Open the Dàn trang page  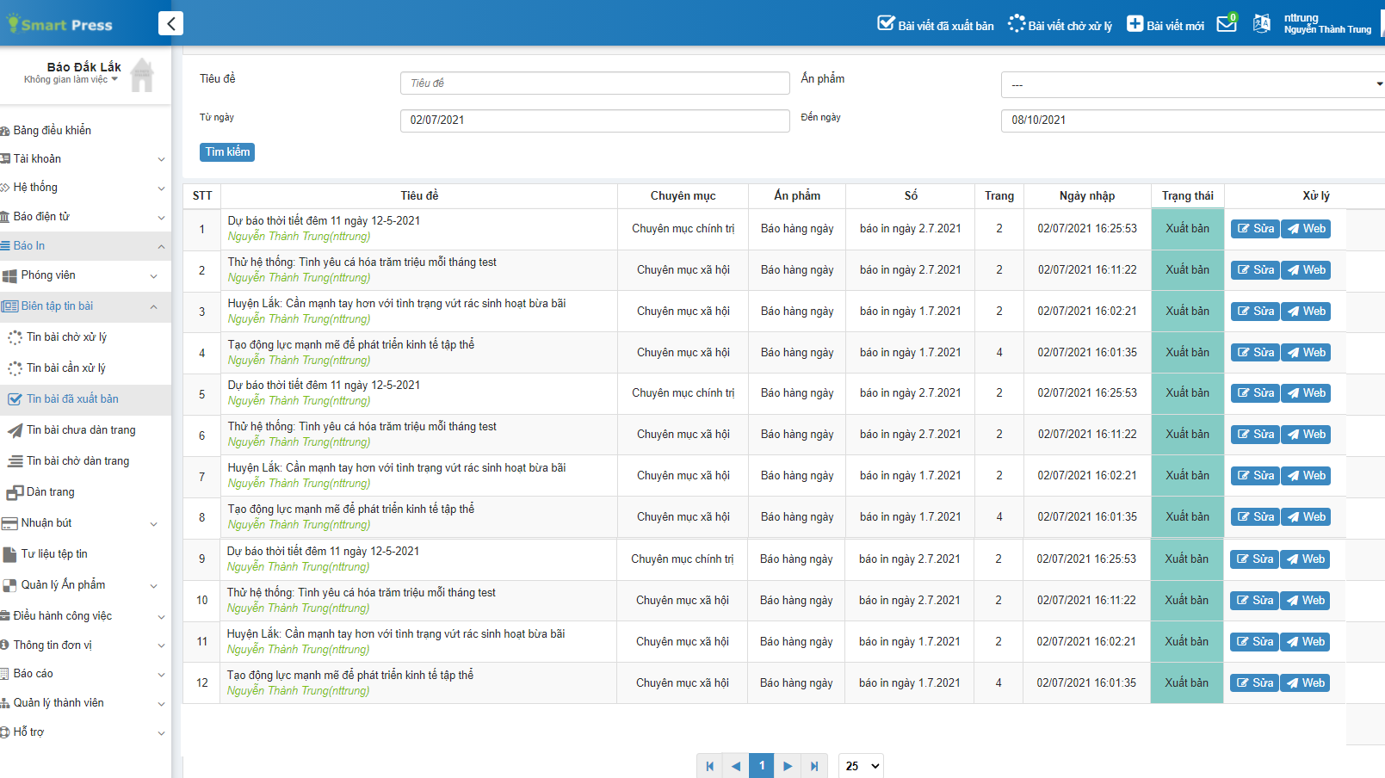[50, 492]
